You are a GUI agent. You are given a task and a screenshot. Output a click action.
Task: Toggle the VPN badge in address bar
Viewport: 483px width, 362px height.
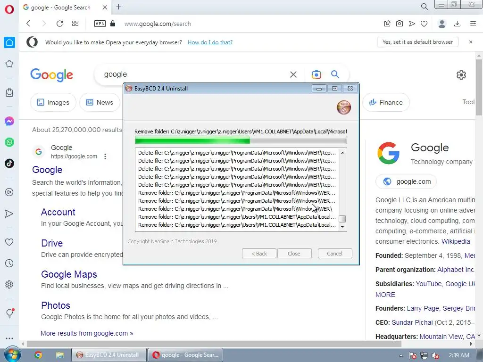(100, 24)
